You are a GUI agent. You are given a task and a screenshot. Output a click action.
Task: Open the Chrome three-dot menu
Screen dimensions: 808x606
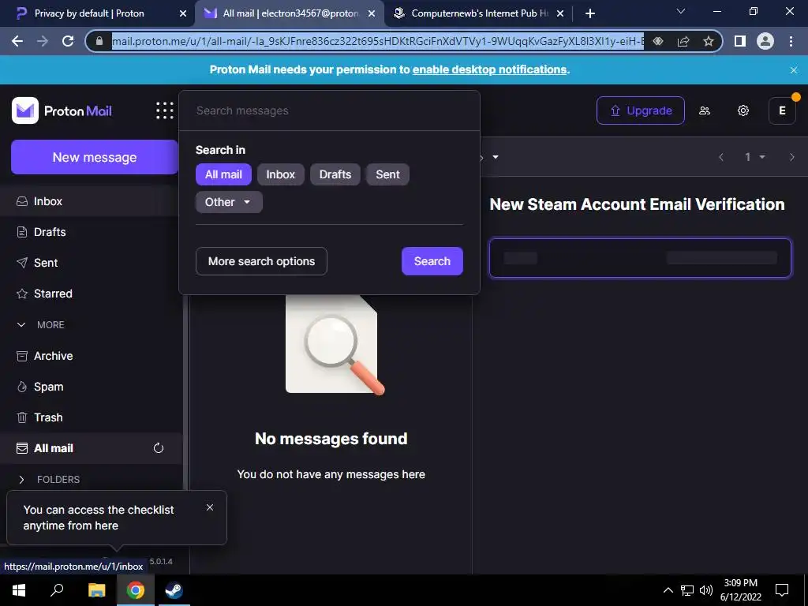(791, 41)
